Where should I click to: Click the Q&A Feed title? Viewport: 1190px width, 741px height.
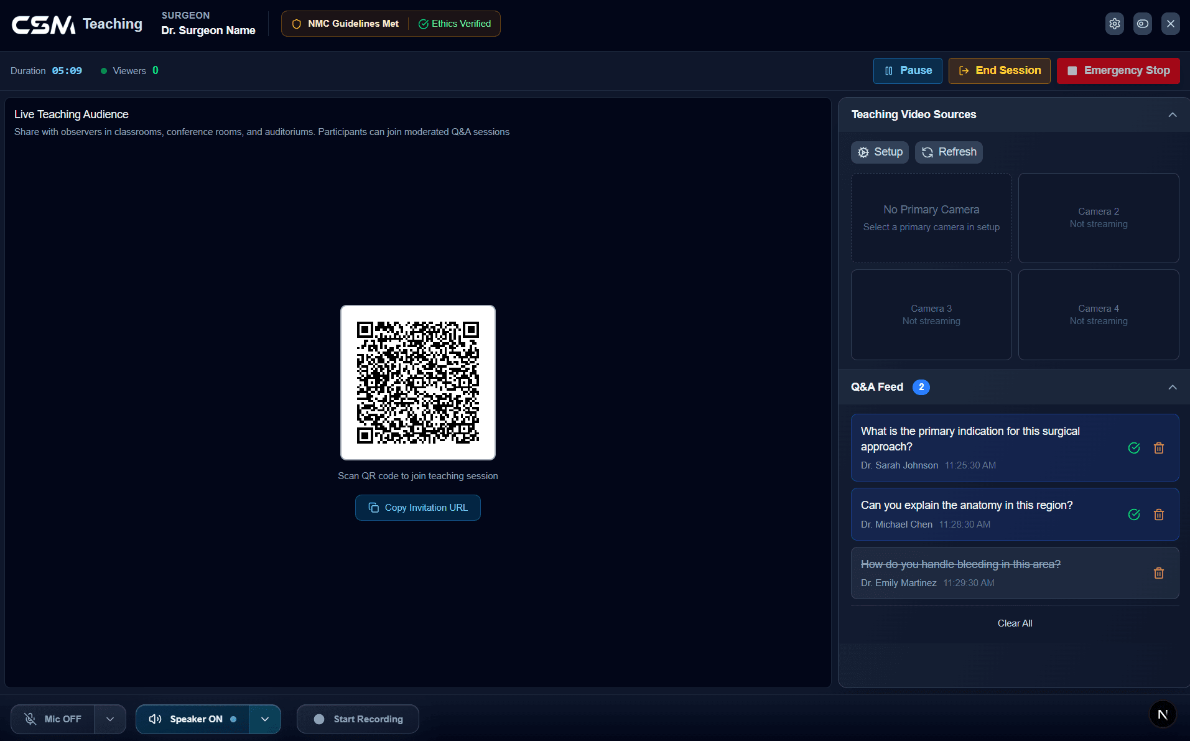(x=876, y=387)
